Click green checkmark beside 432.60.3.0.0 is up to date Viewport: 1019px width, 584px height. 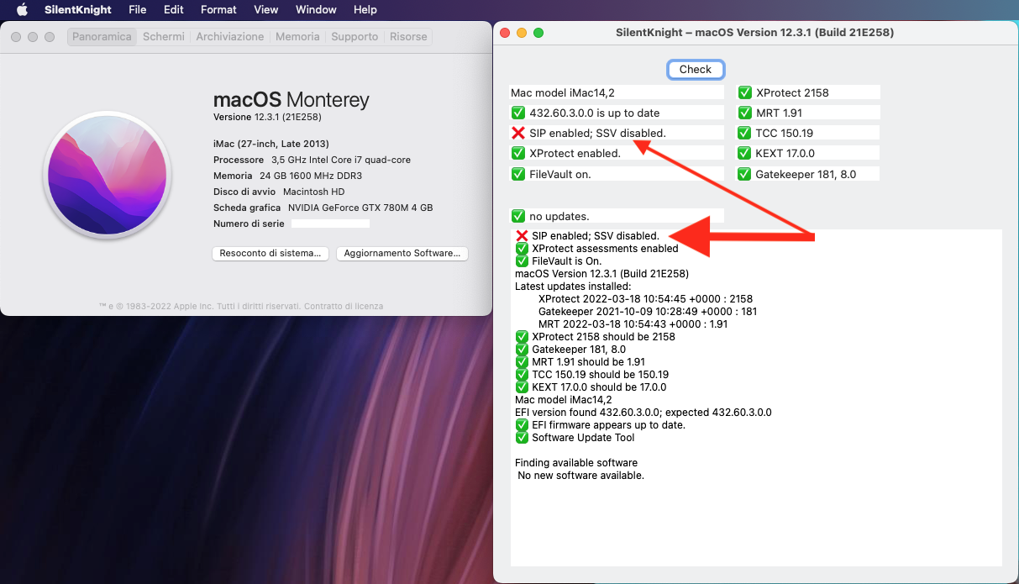[518, 113]
